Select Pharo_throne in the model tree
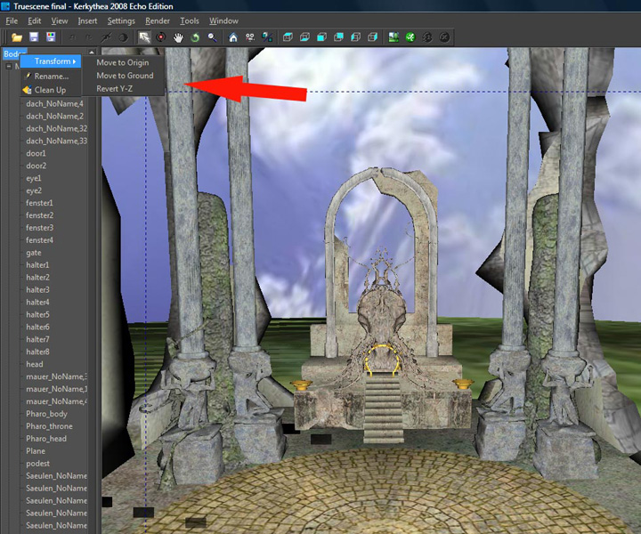 pyautogui.click(x=49, y=426)
